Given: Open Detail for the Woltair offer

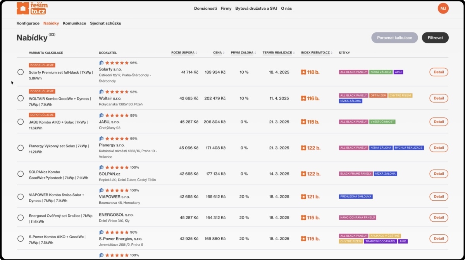Looking at the screenshot, I should [x=439, y=98].
